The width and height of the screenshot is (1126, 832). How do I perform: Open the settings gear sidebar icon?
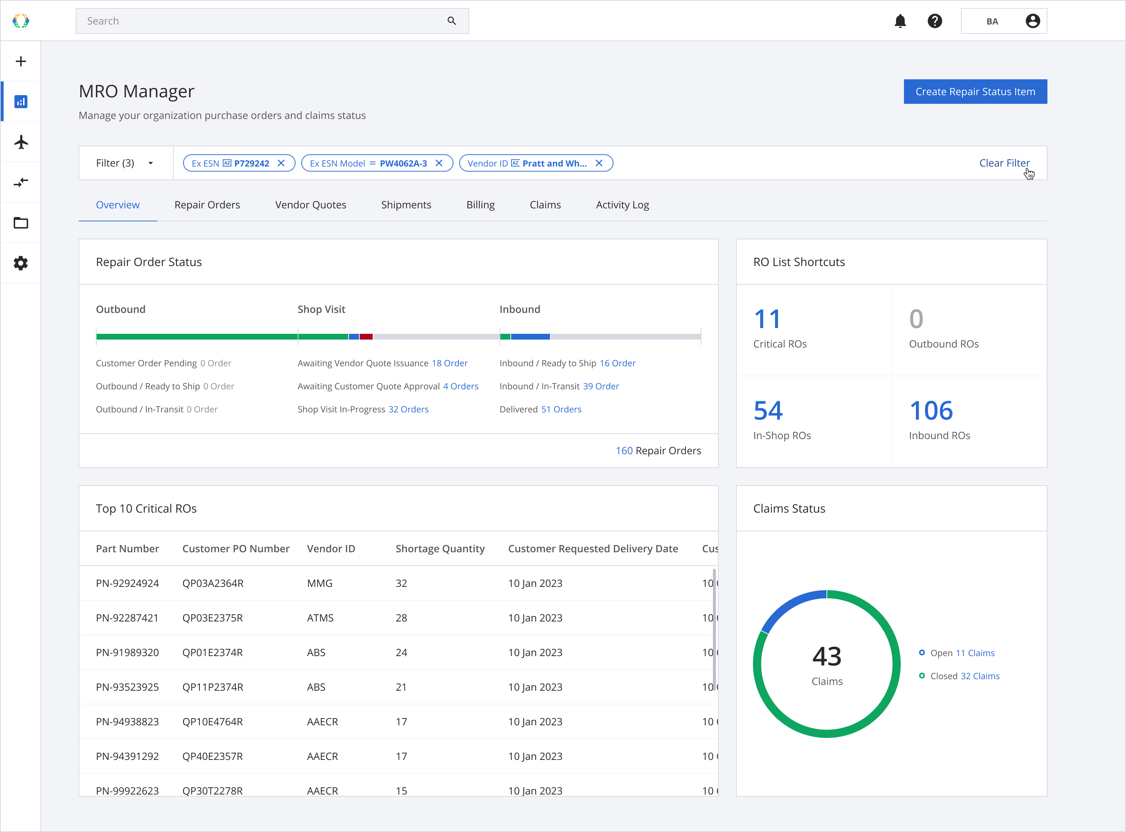[x=21, y=263]
